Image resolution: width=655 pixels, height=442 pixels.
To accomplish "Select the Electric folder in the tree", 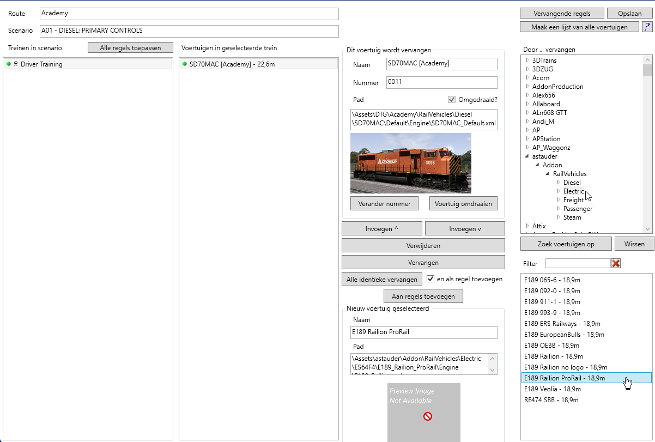I will click(x=573, y=191).
